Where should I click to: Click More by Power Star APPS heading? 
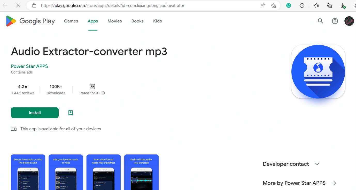tap(294, 183)
